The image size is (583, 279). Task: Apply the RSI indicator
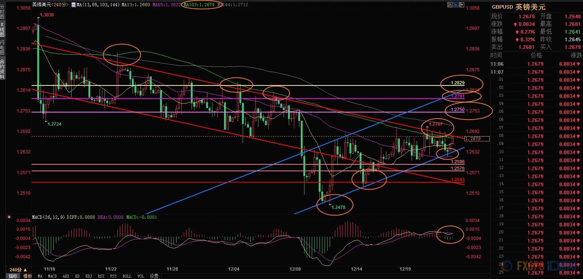(101, 276)
